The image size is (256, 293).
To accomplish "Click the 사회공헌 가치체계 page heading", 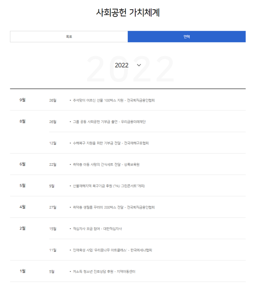I will click(x=128, y=12).
